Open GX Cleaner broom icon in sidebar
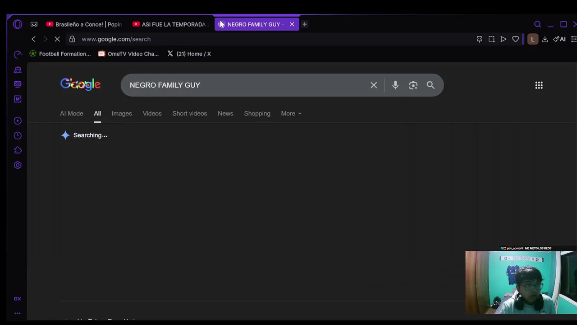 tap(18, 70)
